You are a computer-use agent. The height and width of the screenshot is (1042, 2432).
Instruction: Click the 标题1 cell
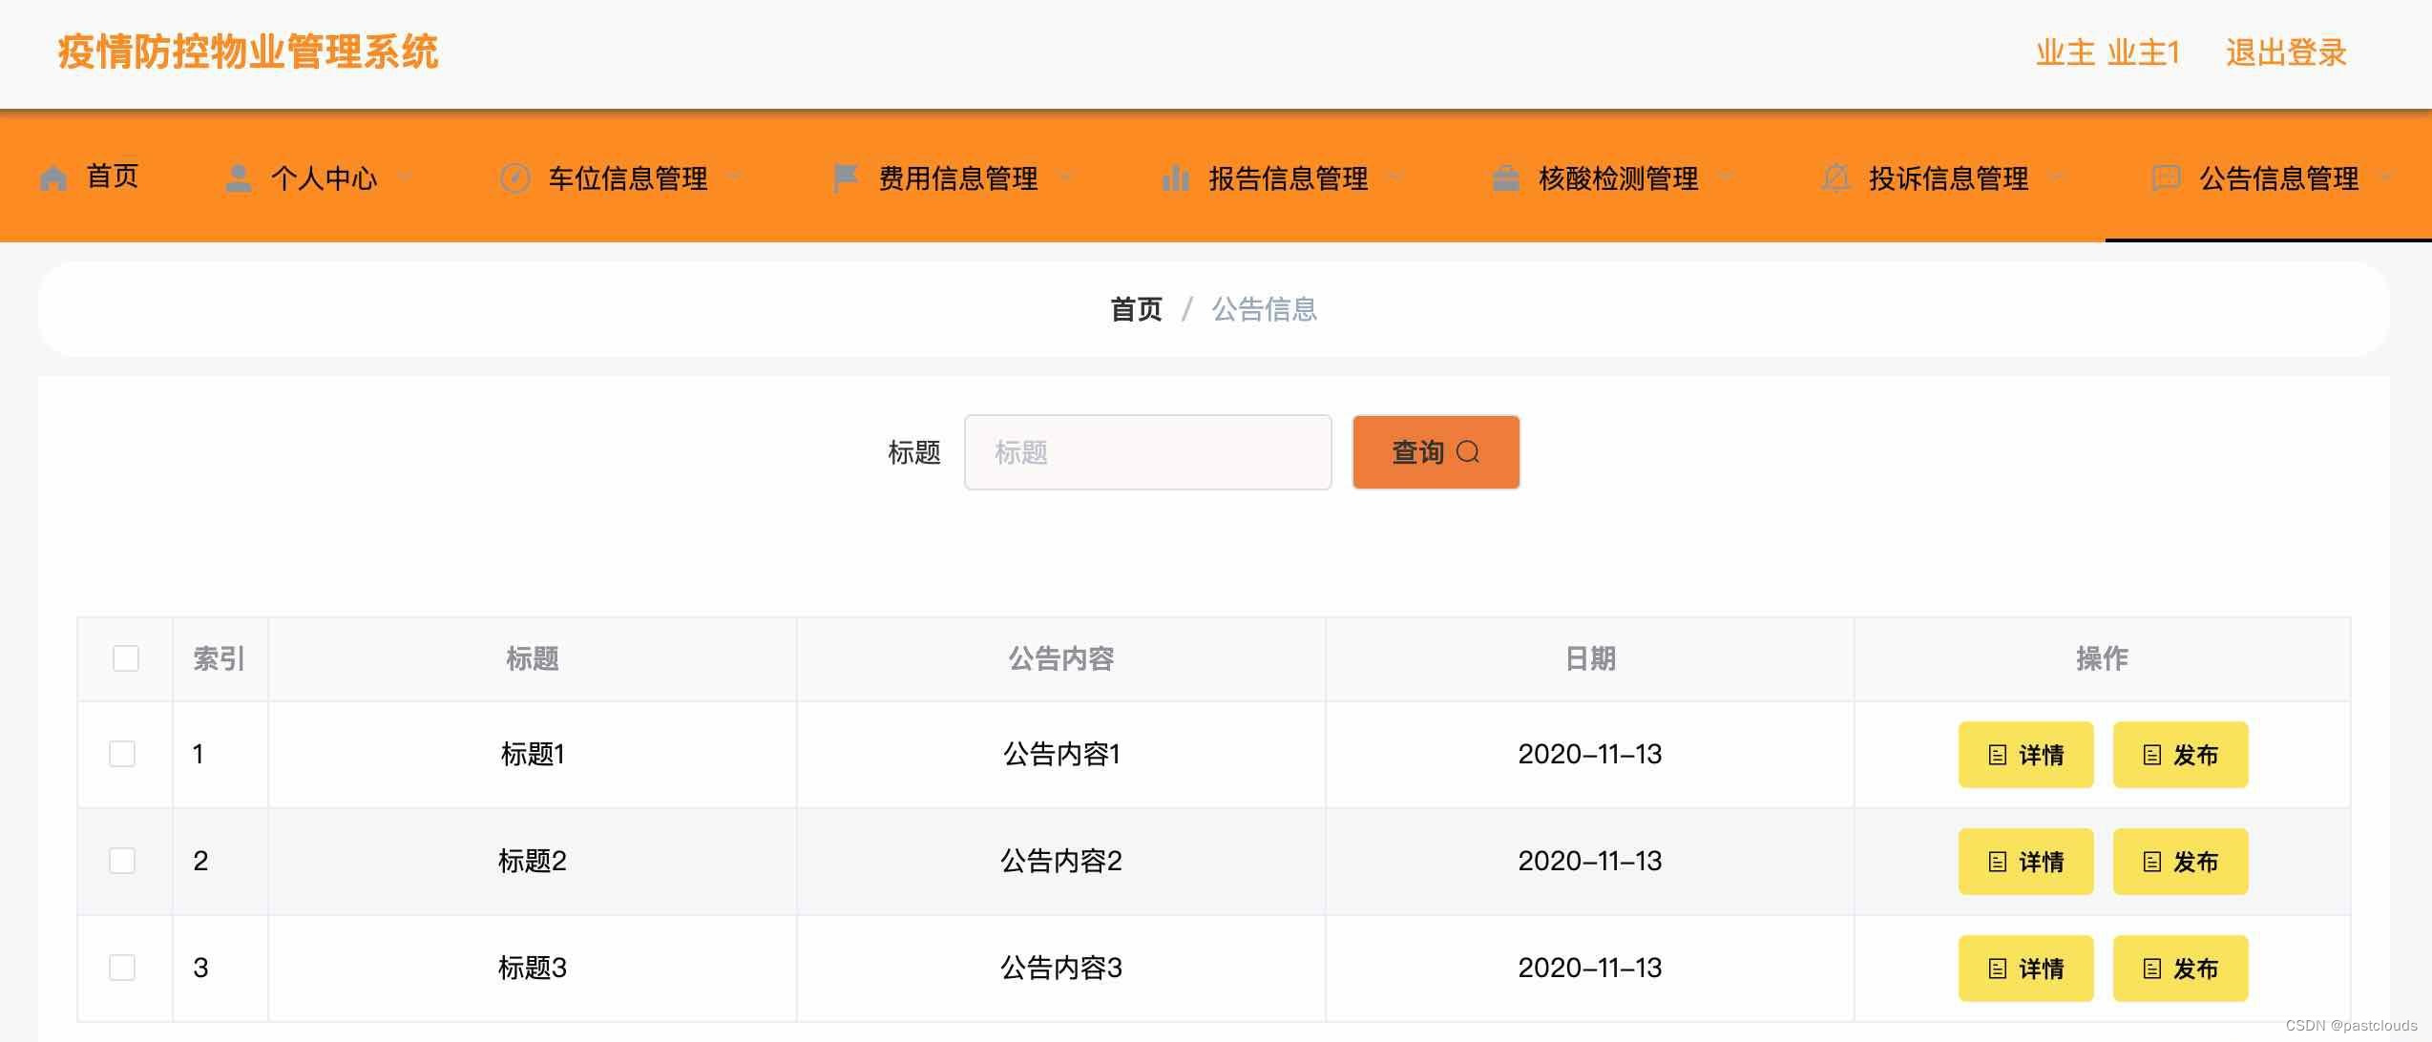pos(533,754)
